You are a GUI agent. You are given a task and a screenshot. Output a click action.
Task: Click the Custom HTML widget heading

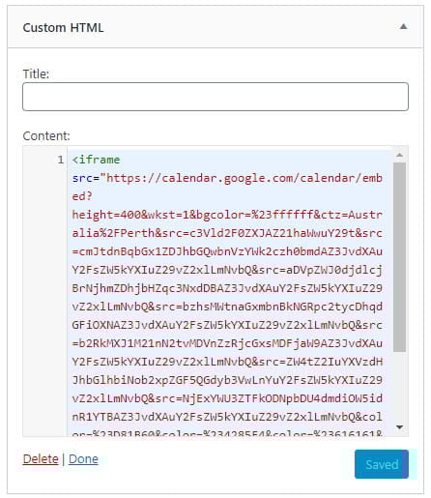63,28
